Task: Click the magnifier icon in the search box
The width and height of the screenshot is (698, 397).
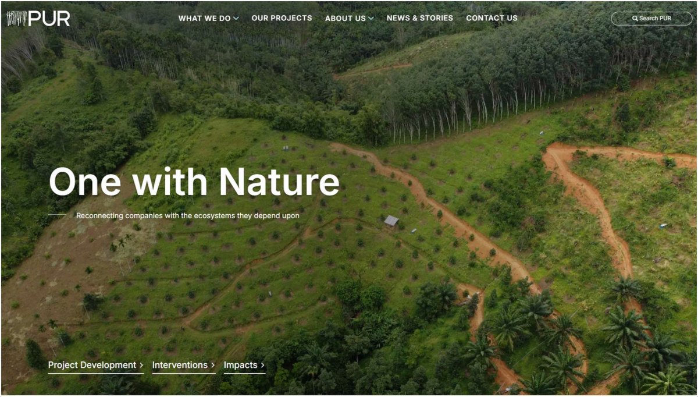Action: 635,19
